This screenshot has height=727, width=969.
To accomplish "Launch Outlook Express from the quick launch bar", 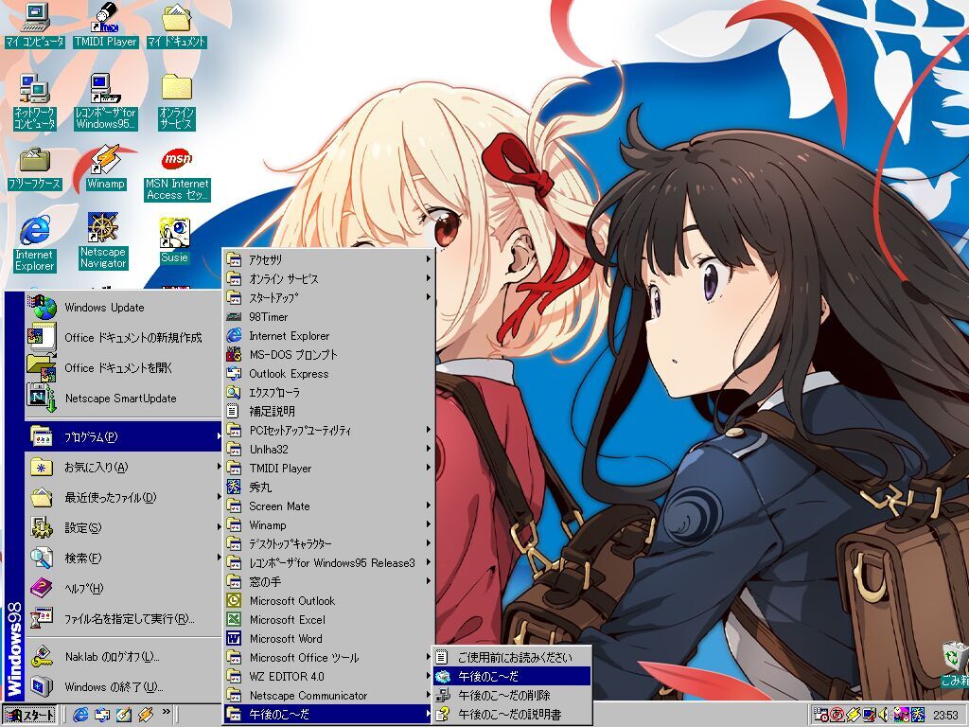I will pyautogui.click(x=102, y=716).
